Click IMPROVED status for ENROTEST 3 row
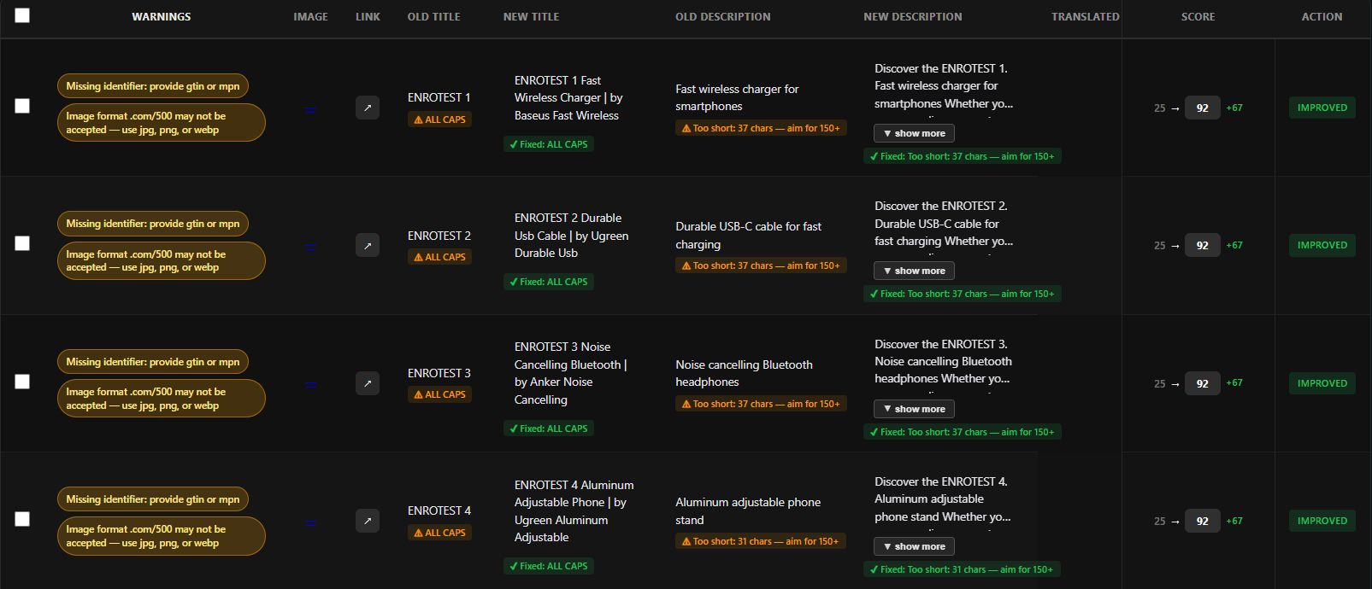This screenshot has height=589, width=1372. pyautogui.click(x=1322, y=383)
